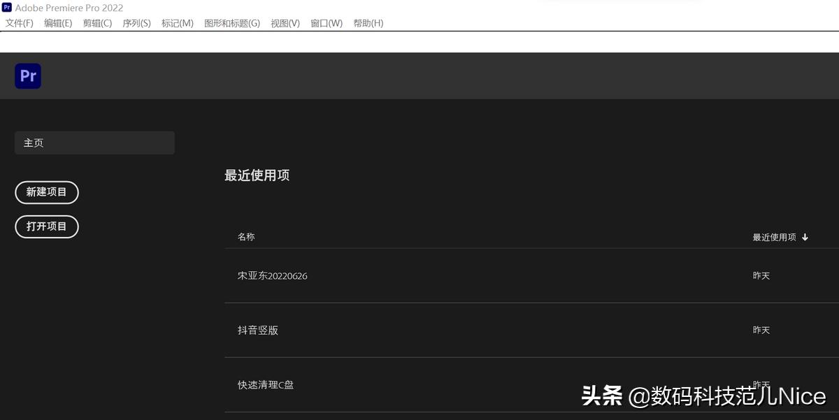Image resolution: width=839 pixels, height=420 pixels.
Task: Click the Premiere Pro icon in the title bar
Action: [x=7, y=8]
